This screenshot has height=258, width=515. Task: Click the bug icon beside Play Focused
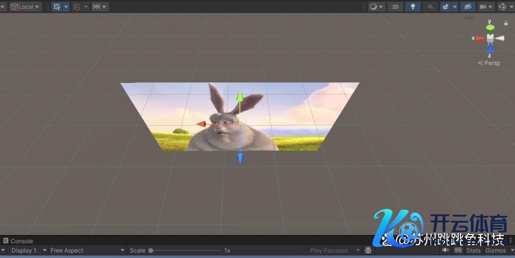point(368,251)
